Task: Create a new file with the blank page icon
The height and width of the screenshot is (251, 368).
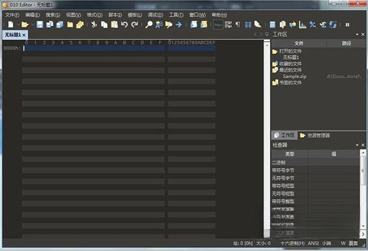Action: (11, 25)
